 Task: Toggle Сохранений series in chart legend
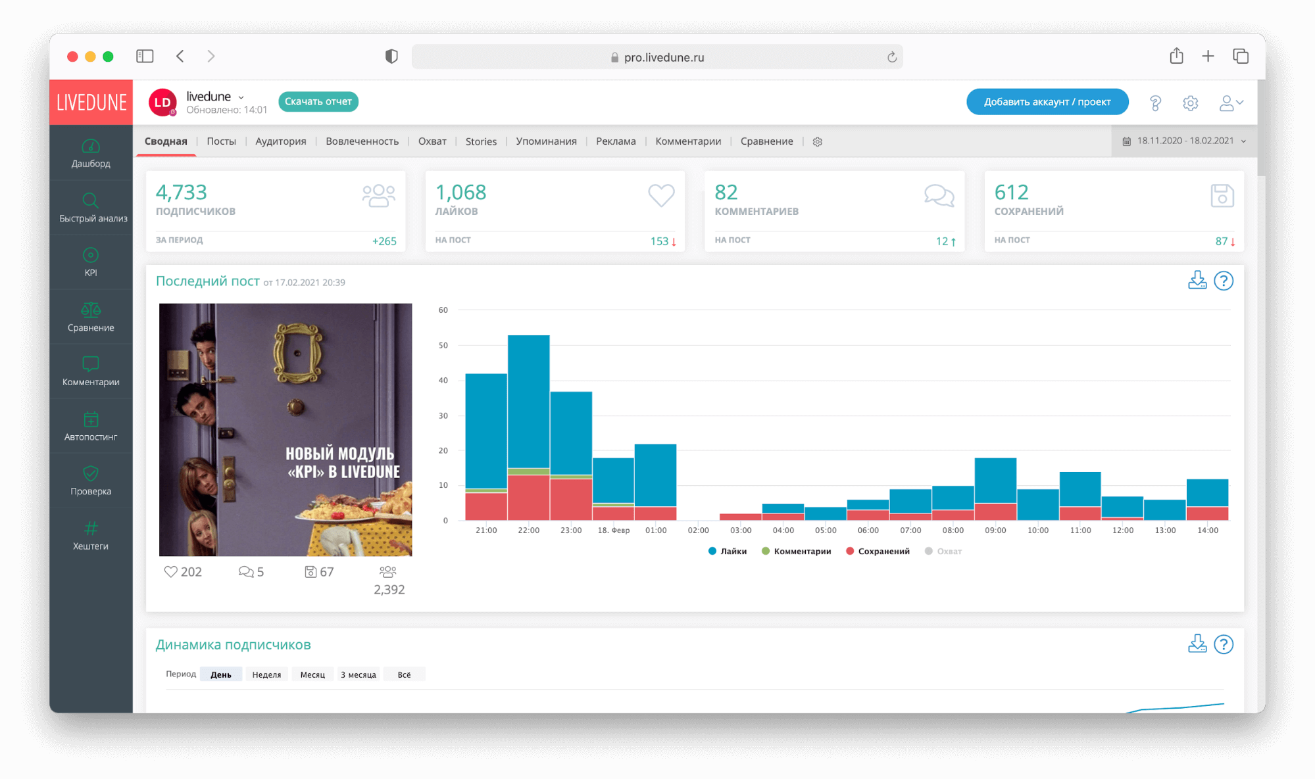point(878,551)
